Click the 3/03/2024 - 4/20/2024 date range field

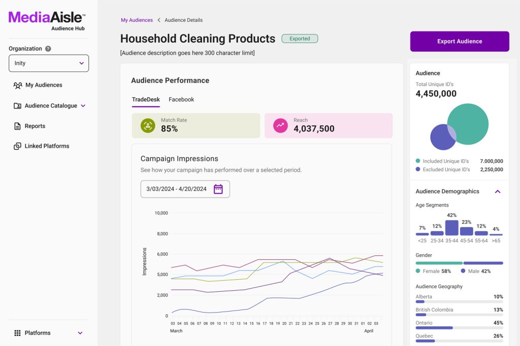pos(177,189)
